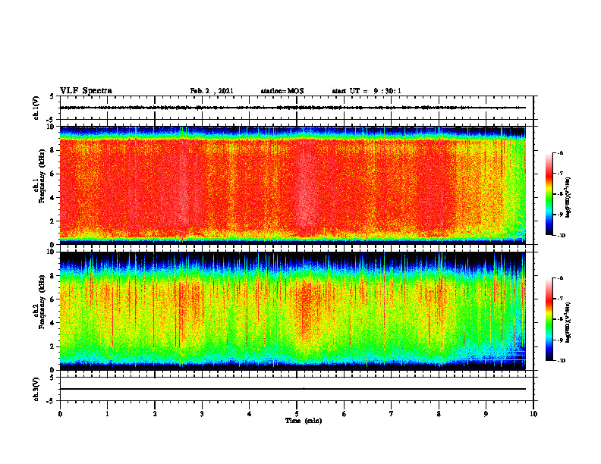Screen dimensions: 601x464
Task: Click the "-10" tick on ch.1 colorbar
Action: tap(561, 236)
